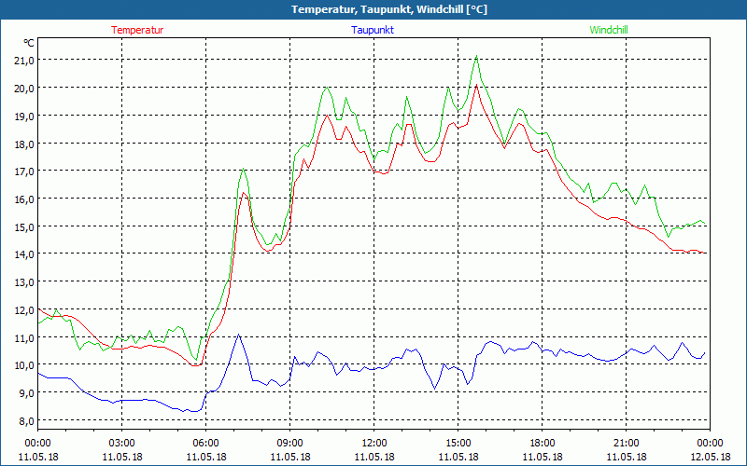Screen dimensions: 747x466
Task: Click the 18,0 y-axis value
Action: 25,144
